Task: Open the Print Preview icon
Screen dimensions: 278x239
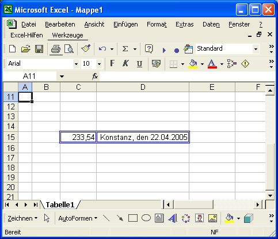Action: coord(69,49)
